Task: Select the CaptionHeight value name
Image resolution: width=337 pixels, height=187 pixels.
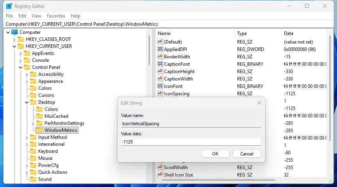Action: [179, 72]
